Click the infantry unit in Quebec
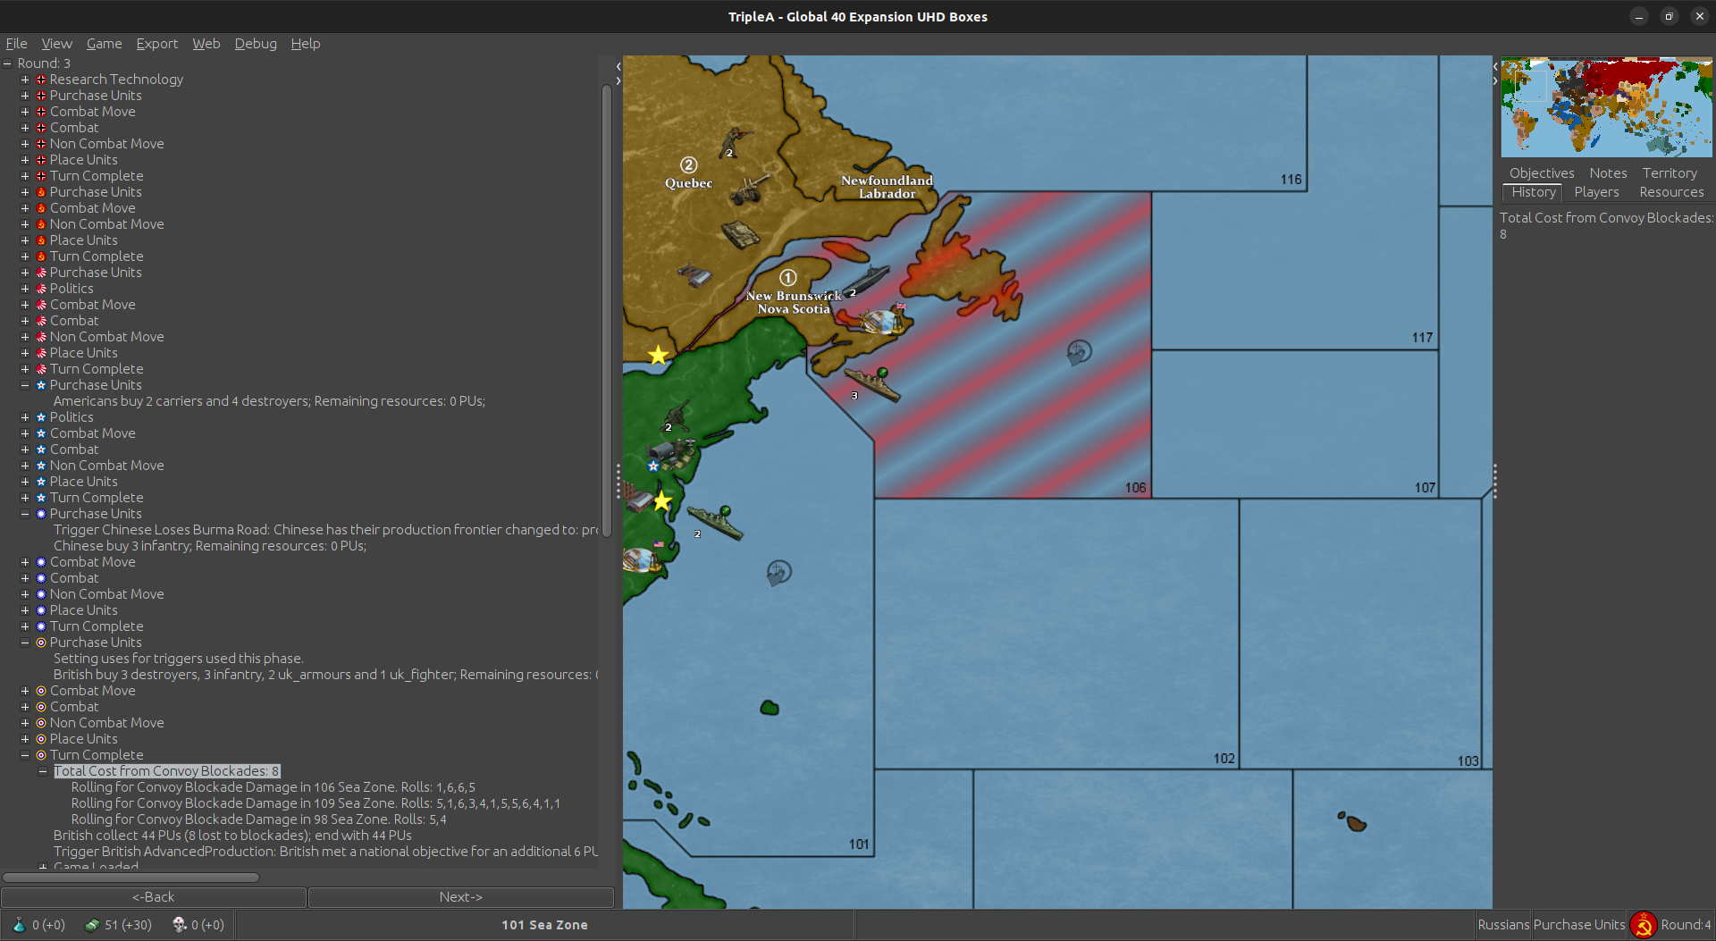 point(735,142)
